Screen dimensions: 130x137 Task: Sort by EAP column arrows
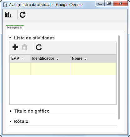tap(22, 58)
